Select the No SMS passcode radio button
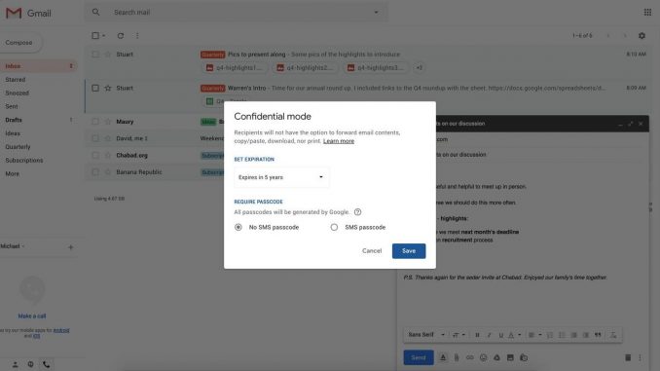The image size is (660, 371). (x=238, y=228)
